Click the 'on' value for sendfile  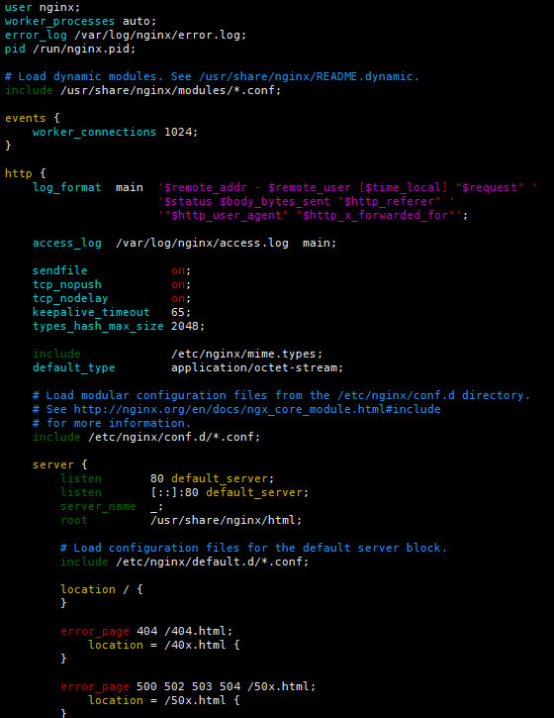[x=178, y=270]
